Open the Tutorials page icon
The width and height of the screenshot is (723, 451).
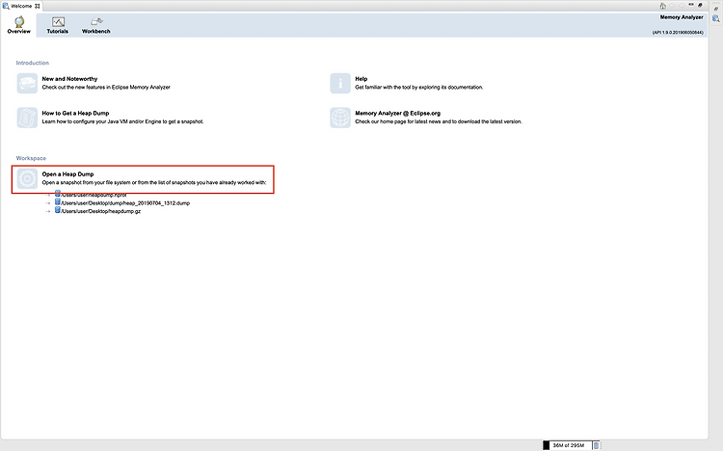point(58,21)
